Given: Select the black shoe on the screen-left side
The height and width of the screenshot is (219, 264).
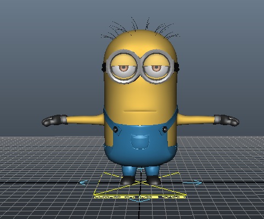Looking at the screenshot, I should point(128,180).
